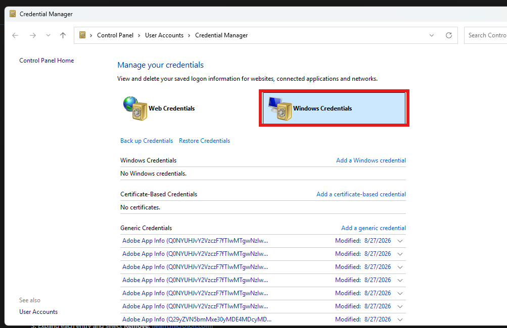
Task: Add a Windows credential
Action: [371, 160]
